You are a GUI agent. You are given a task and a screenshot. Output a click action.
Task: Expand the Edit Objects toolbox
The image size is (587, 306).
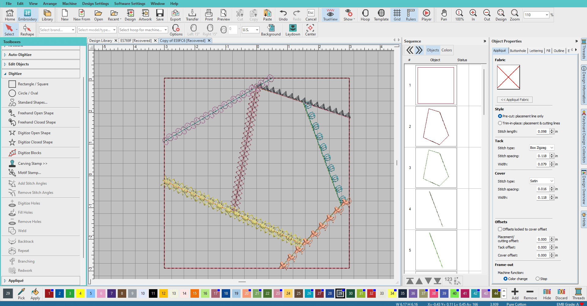tap(41, 64)
